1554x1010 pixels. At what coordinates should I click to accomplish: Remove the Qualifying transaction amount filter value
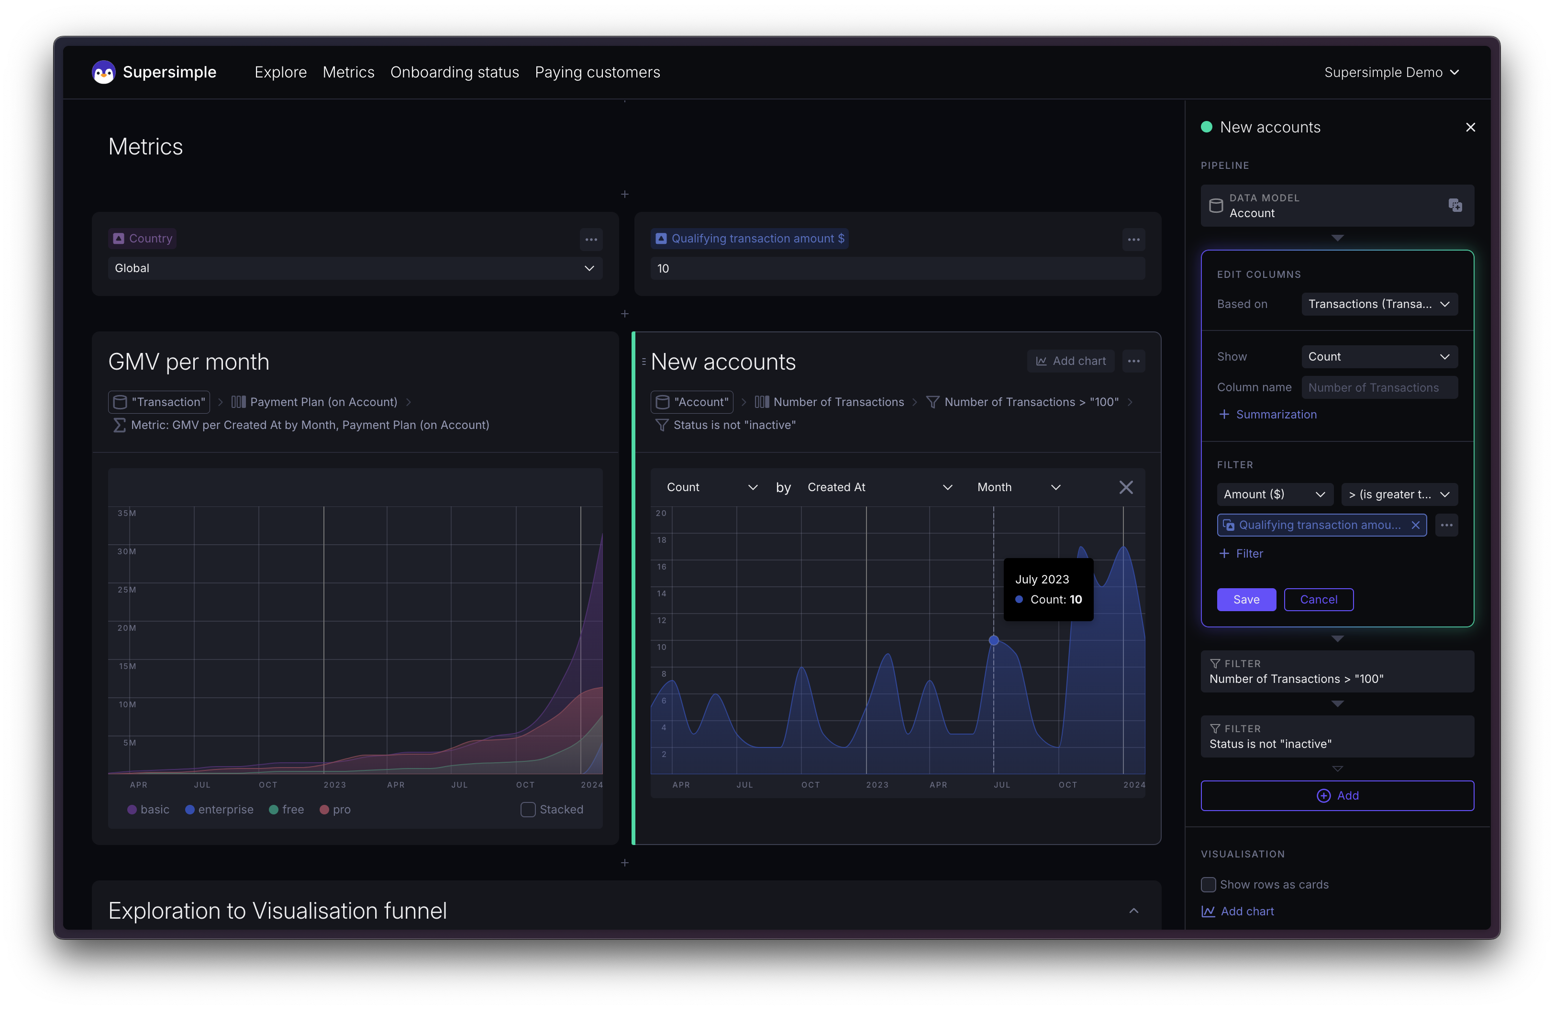point(1415,525)
